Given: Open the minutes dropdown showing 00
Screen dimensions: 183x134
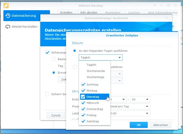Looking at the screenshot, I should point(140,99).
